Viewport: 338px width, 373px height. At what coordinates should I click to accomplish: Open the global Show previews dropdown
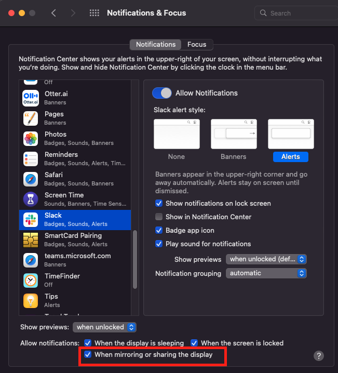pyautogui.click(x=104, y=327)
